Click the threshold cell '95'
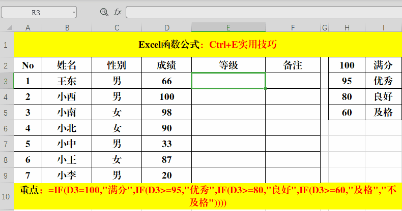Viewport: 402px width, 211px height. (x=347, y=81)
